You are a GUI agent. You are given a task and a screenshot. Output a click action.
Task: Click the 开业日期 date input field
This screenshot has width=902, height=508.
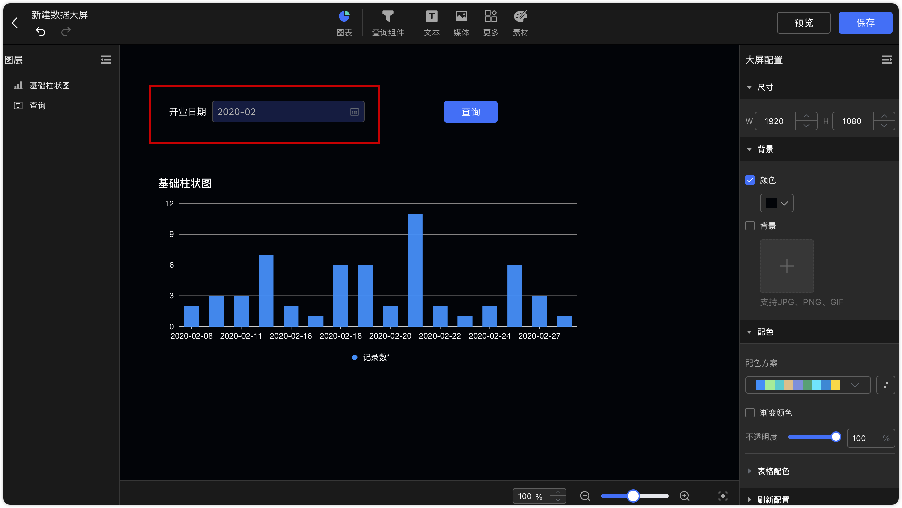pyautogui.click(x=288, y=112)
